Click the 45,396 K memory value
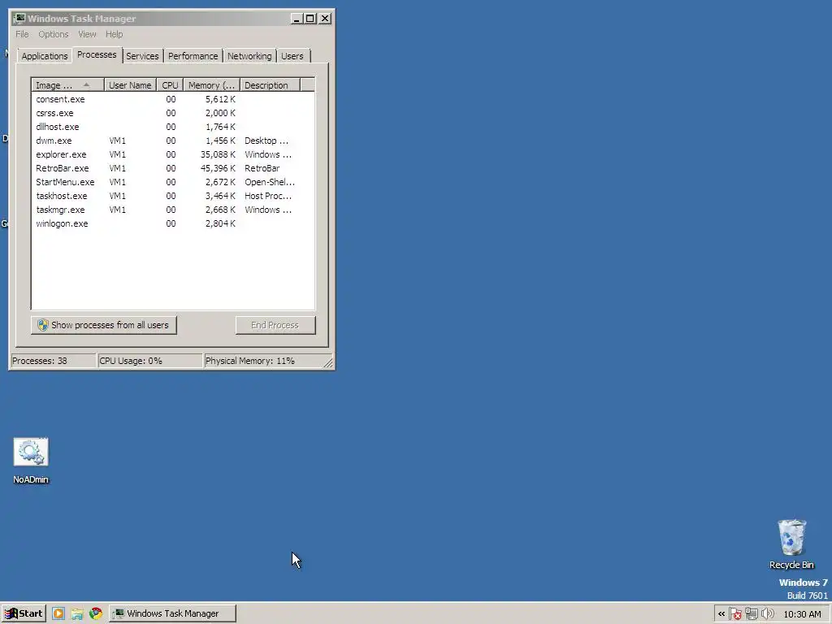The image size is (832, 624). click(218, 168)
